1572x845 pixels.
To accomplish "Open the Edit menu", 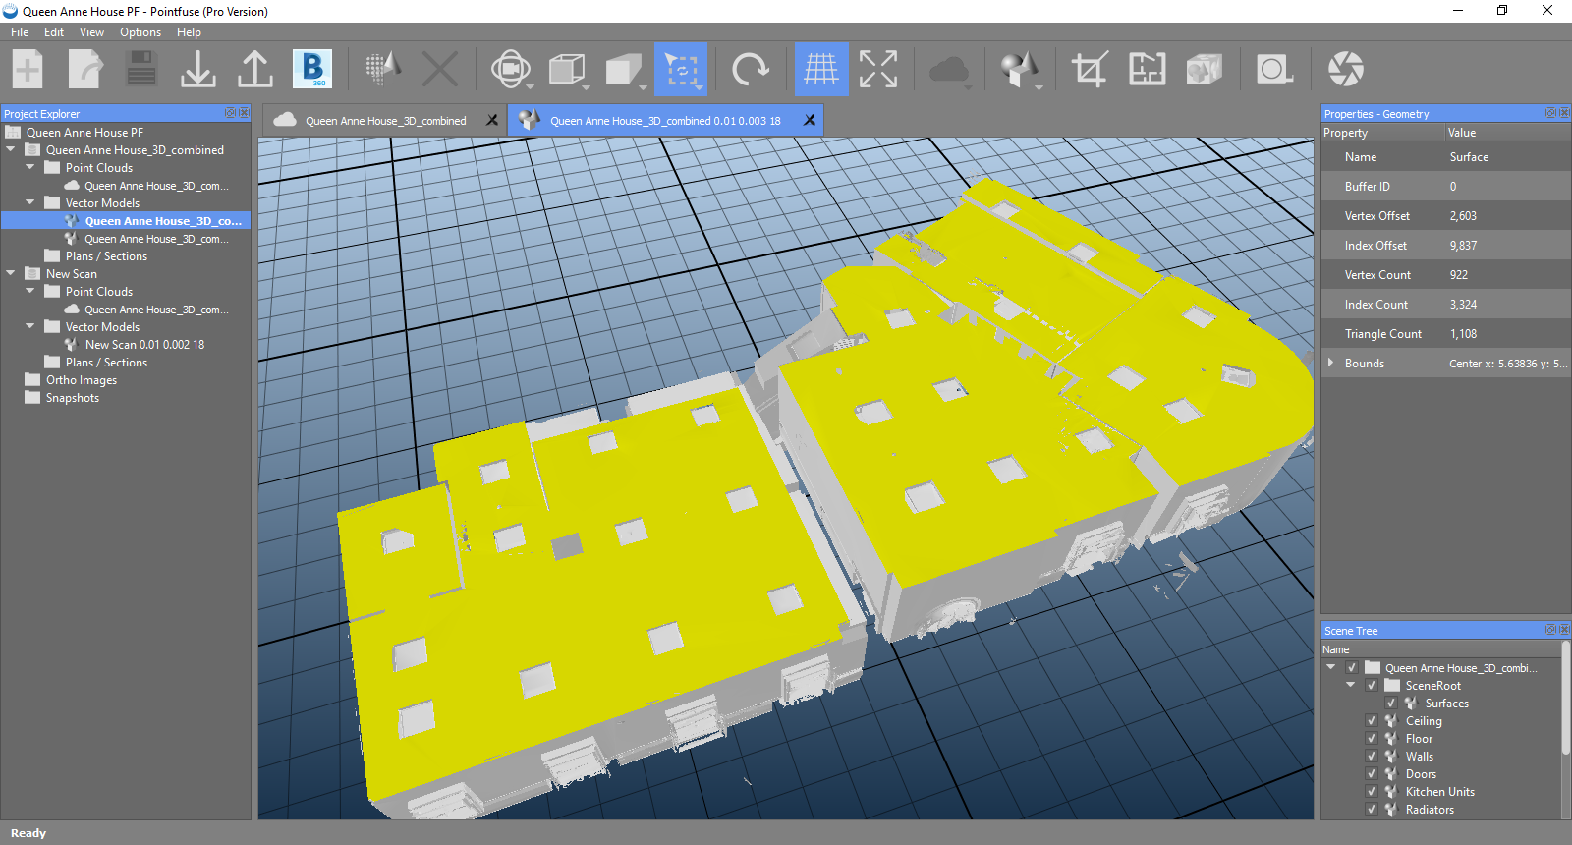I will point(54,32).
